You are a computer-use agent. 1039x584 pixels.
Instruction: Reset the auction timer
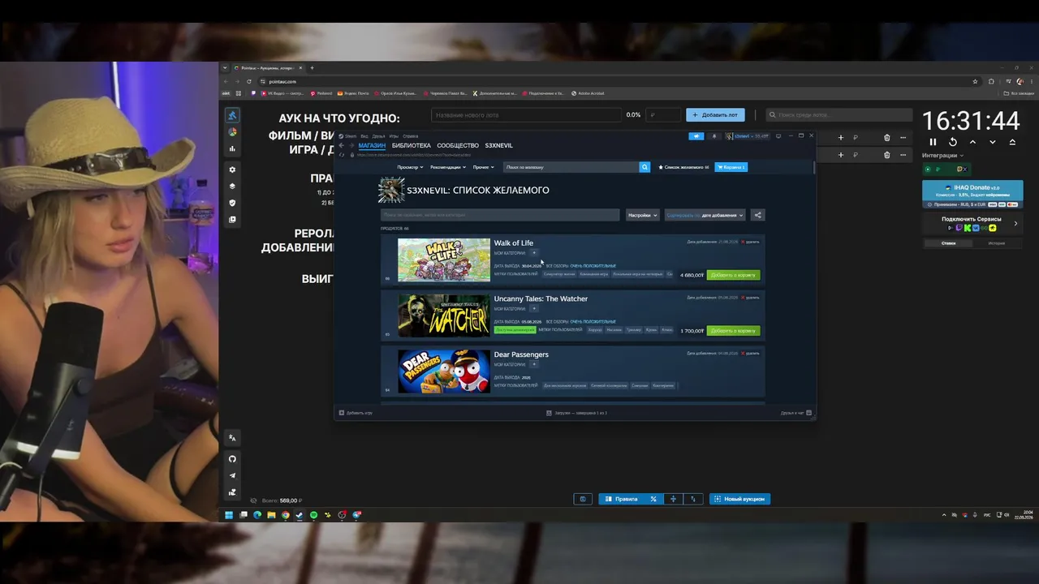pyautogui.click(x=953, y=142)
